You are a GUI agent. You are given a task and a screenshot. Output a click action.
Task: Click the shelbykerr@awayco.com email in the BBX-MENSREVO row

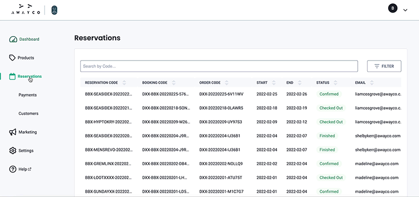coord(378,150)
